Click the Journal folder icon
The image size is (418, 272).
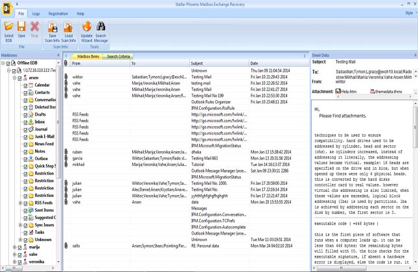pyautogui.click(x=31, y=129)
